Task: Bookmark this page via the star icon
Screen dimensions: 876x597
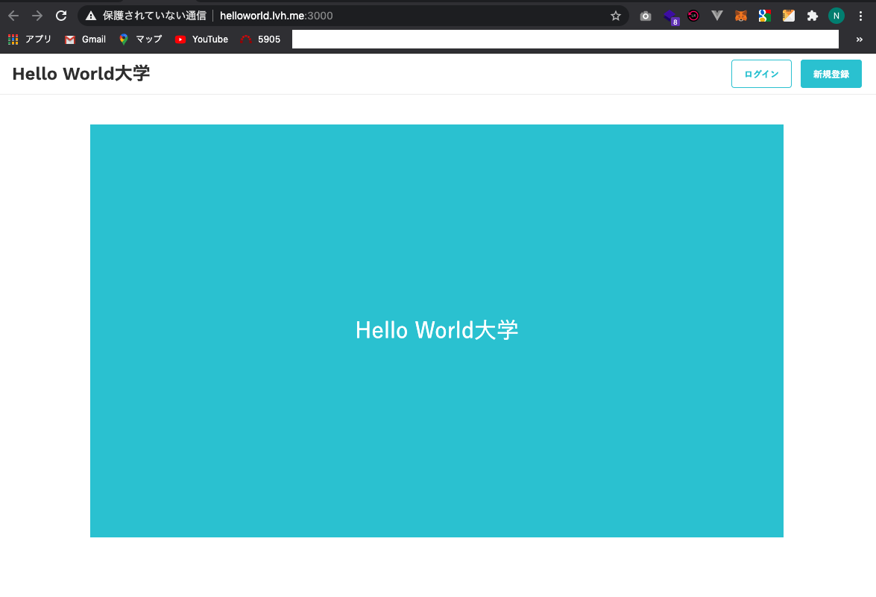Action: click(617, 15)
